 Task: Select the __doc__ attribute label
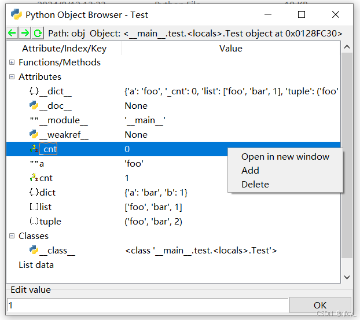pos(56,106)
